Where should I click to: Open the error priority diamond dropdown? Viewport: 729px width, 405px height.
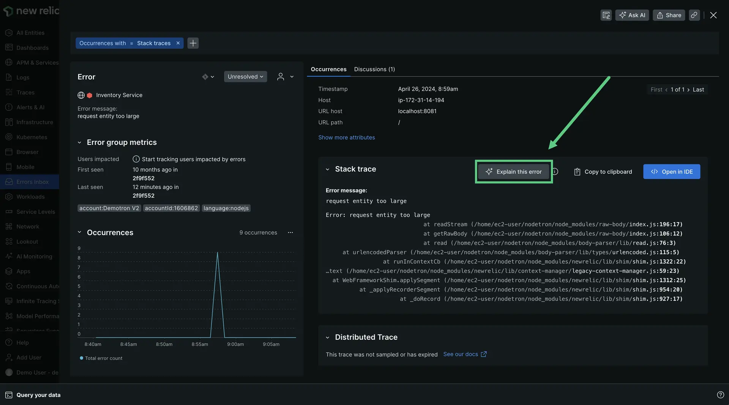point(208,77)
